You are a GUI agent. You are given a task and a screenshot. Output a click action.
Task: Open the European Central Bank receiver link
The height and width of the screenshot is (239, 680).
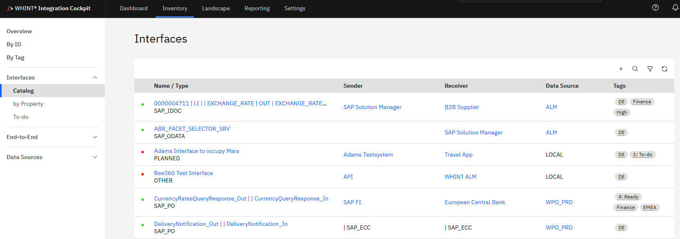pos(475,202)
